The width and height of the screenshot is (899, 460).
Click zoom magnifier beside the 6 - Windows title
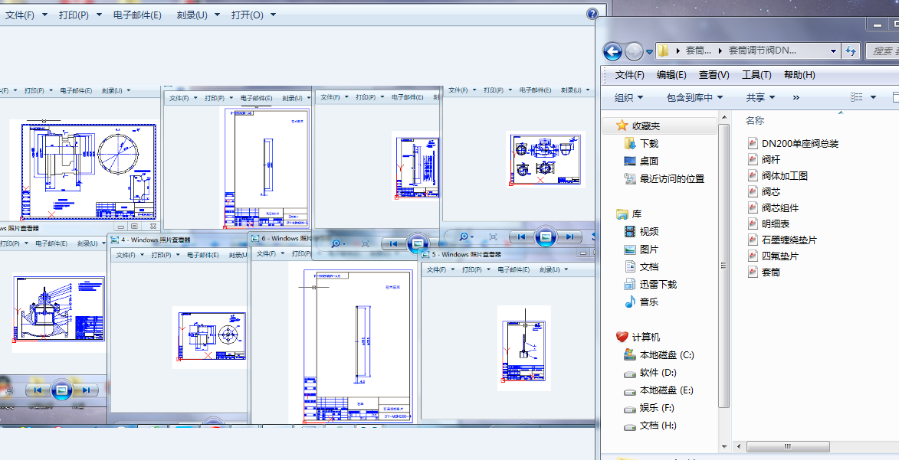click(x=337, y=244)
